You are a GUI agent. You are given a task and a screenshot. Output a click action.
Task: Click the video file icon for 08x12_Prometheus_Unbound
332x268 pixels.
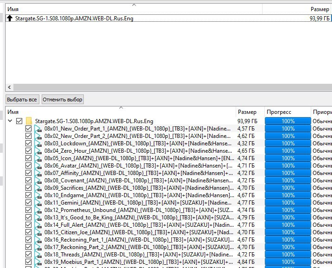point(38,210)
